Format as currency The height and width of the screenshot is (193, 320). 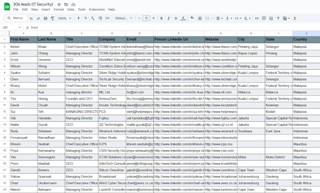[x=79, y=18]
